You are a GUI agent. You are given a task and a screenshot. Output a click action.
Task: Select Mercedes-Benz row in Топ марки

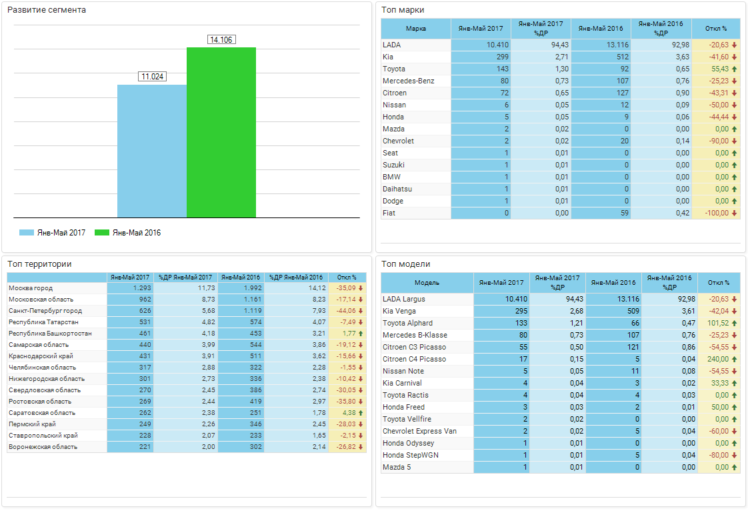click(408, 81)
